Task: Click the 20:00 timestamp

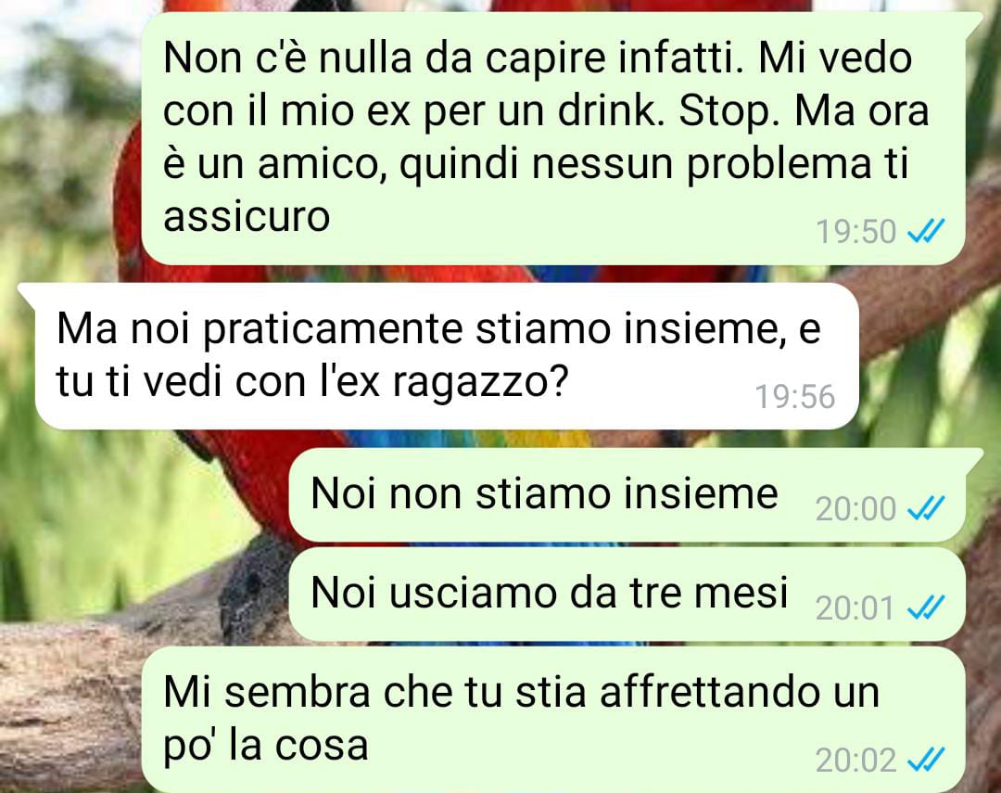Action: [855, 509]
